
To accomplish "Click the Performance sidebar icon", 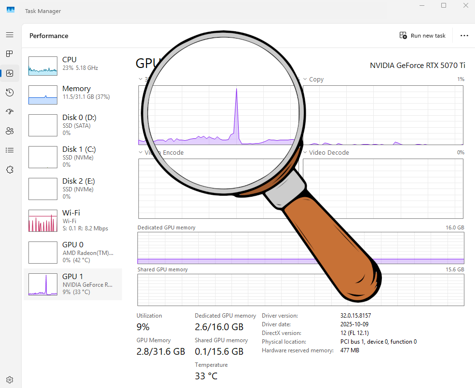I will point(10,73).
